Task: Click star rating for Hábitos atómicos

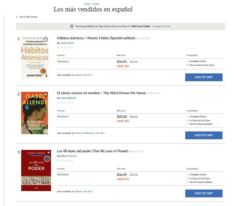Action: click(x=65, y=47)
